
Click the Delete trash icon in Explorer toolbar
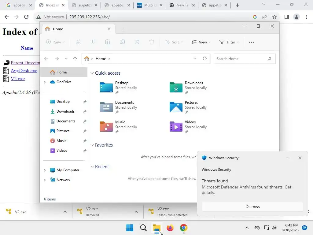click(x=152, y=42)
